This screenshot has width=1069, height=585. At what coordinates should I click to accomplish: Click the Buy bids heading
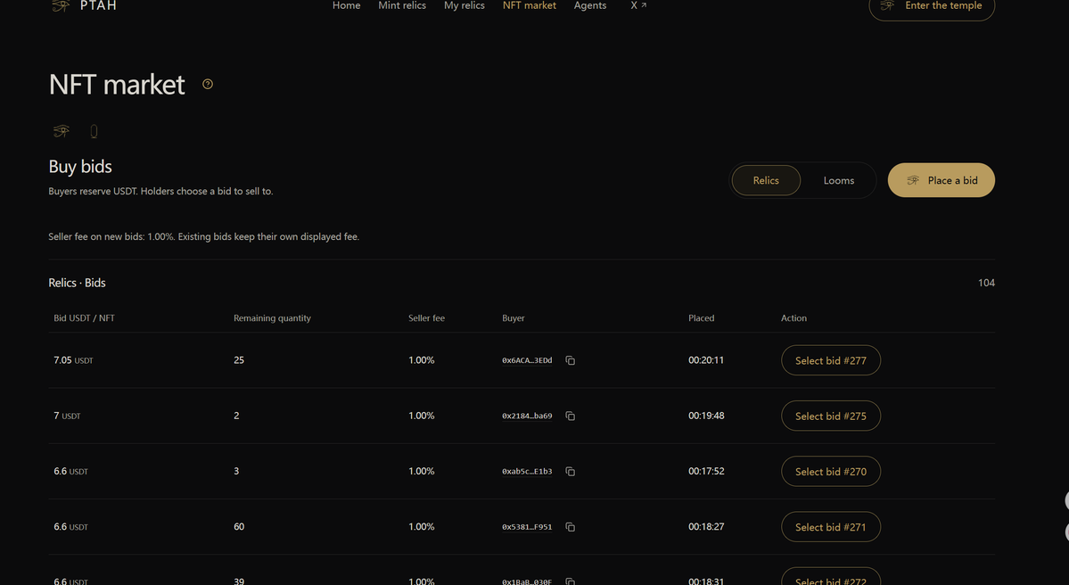(x=79, y=167)
